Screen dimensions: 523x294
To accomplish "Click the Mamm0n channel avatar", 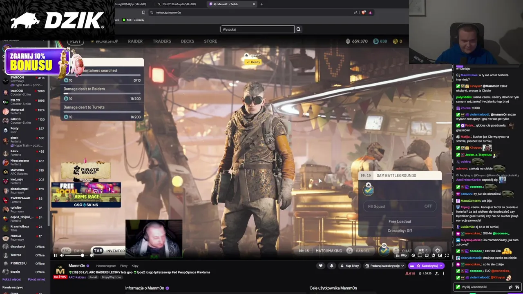I will click(x=60, y=270).
